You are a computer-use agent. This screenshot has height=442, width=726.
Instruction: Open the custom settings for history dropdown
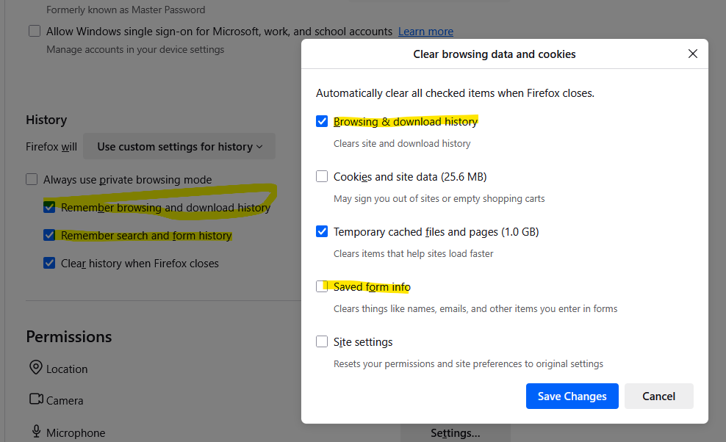(179, 146)
